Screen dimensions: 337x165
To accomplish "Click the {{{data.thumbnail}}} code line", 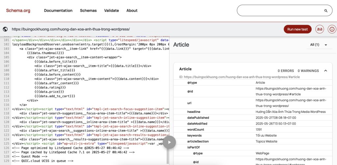I will click(45, 53).
